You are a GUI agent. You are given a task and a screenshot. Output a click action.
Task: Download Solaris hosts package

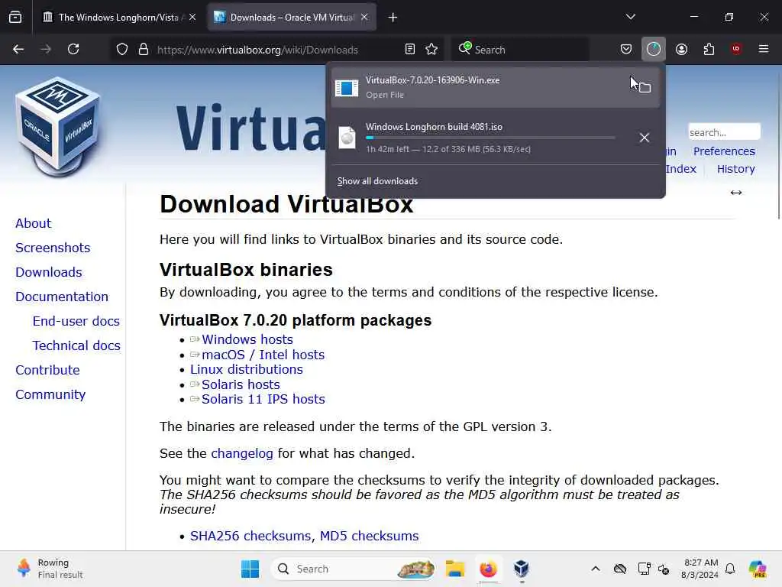pyautogui.click(x=241, y=385)
